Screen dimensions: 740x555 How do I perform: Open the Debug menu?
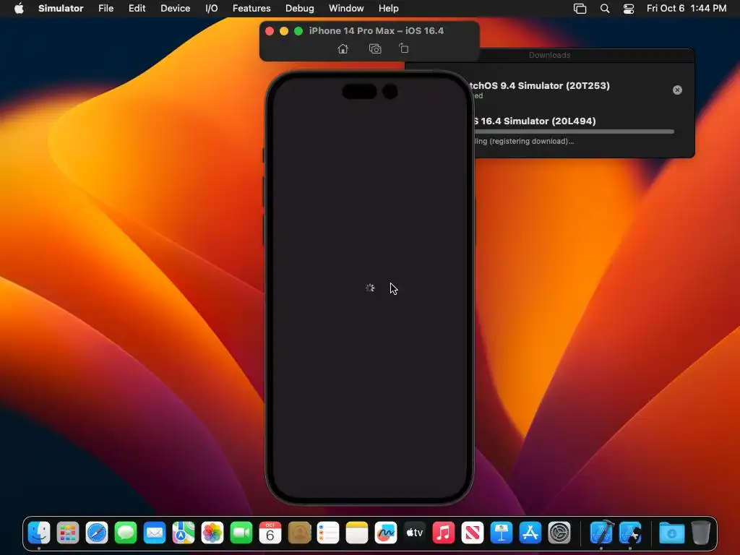point(300,8)
